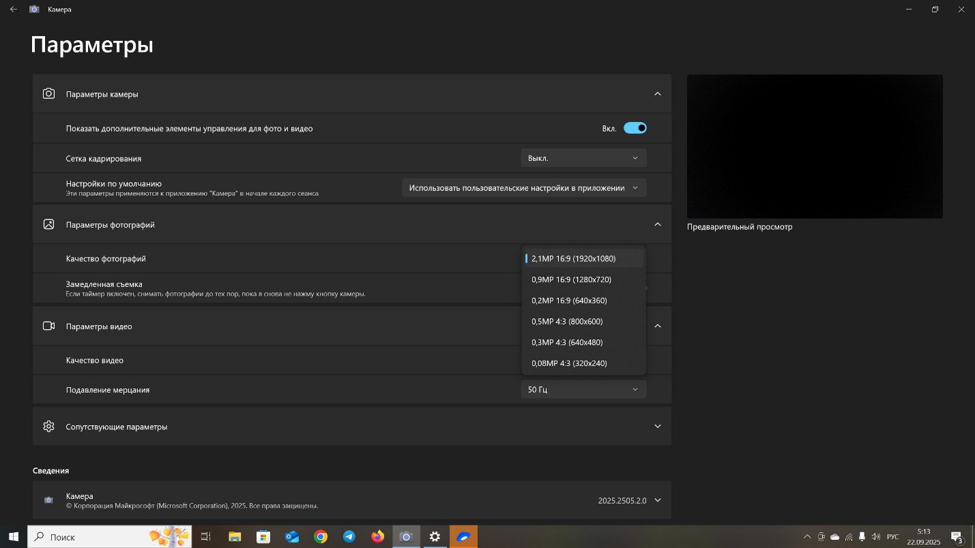This screenshot has height=548, width=975.
Task: Open Microsoft Store from the taskbar
Action: click(263, 537)
